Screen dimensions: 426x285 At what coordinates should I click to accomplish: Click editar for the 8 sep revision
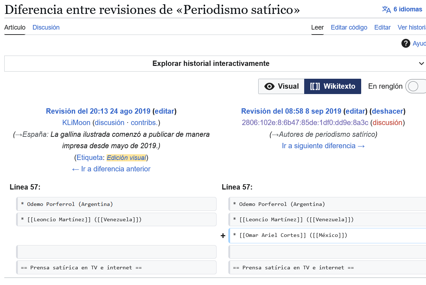click(355, 111)
